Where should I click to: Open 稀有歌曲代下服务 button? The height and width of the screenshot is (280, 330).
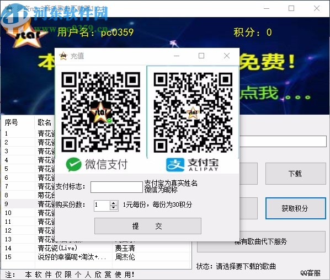pyautogui.click(x=261, y=241)
